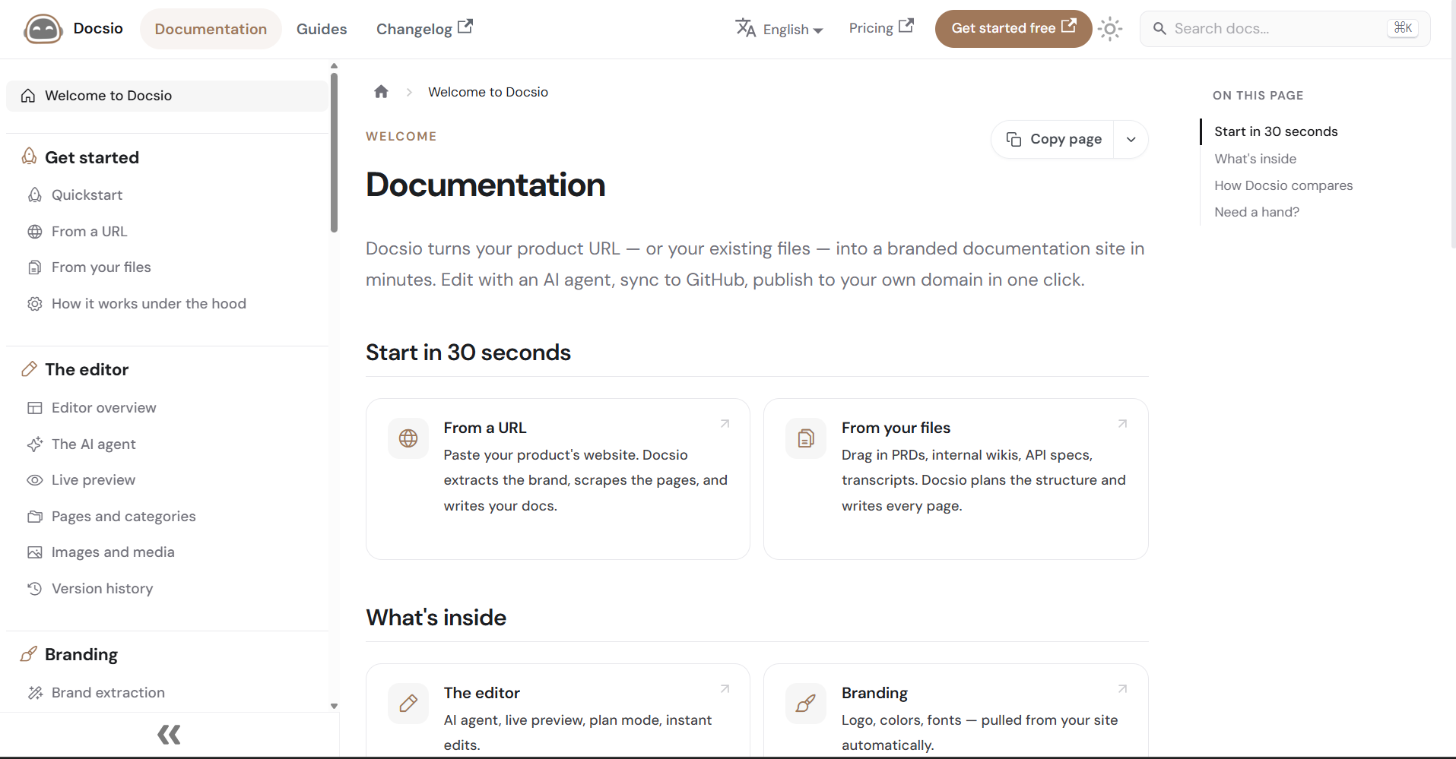Click the layout icon beside Editor overview
Screen dimensions: 1456x759
[35, 408]
